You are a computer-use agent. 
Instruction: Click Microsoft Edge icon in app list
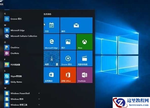[x=7, y=30]
